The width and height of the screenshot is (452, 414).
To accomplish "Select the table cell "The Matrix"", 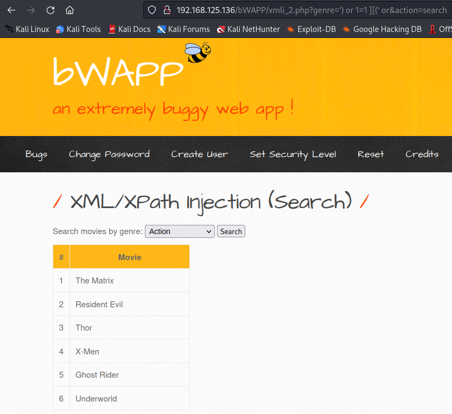I will pos(130,280).
